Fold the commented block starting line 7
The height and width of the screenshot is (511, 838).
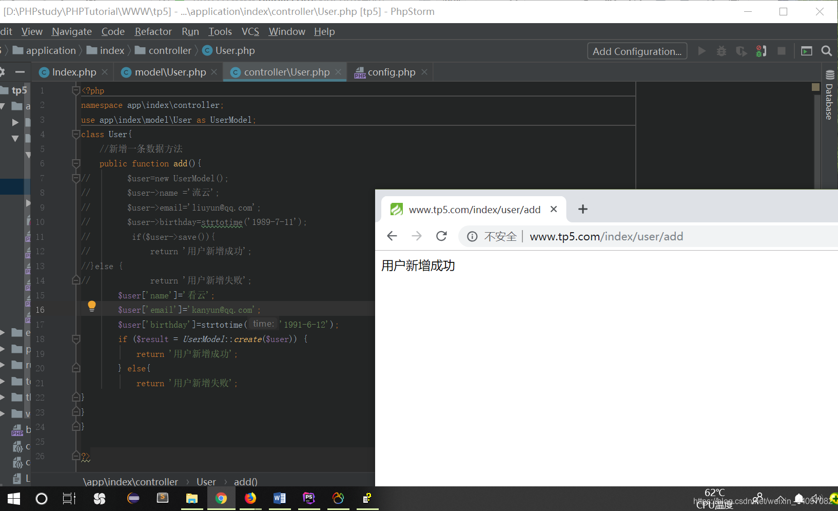76,178
